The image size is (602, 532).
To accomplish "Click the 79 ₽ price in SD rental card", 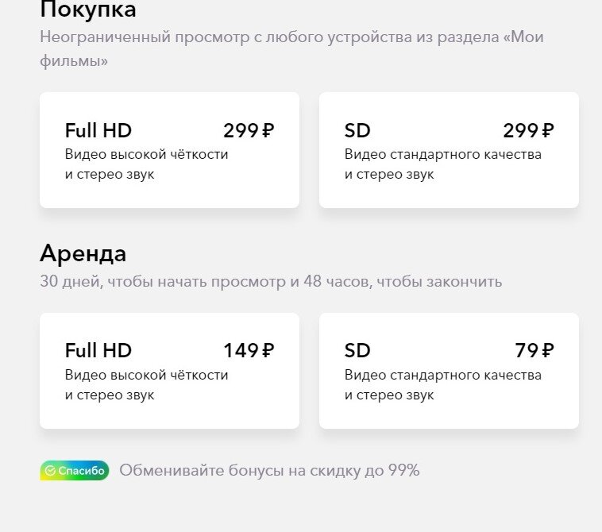I will [x=534, y=350].
